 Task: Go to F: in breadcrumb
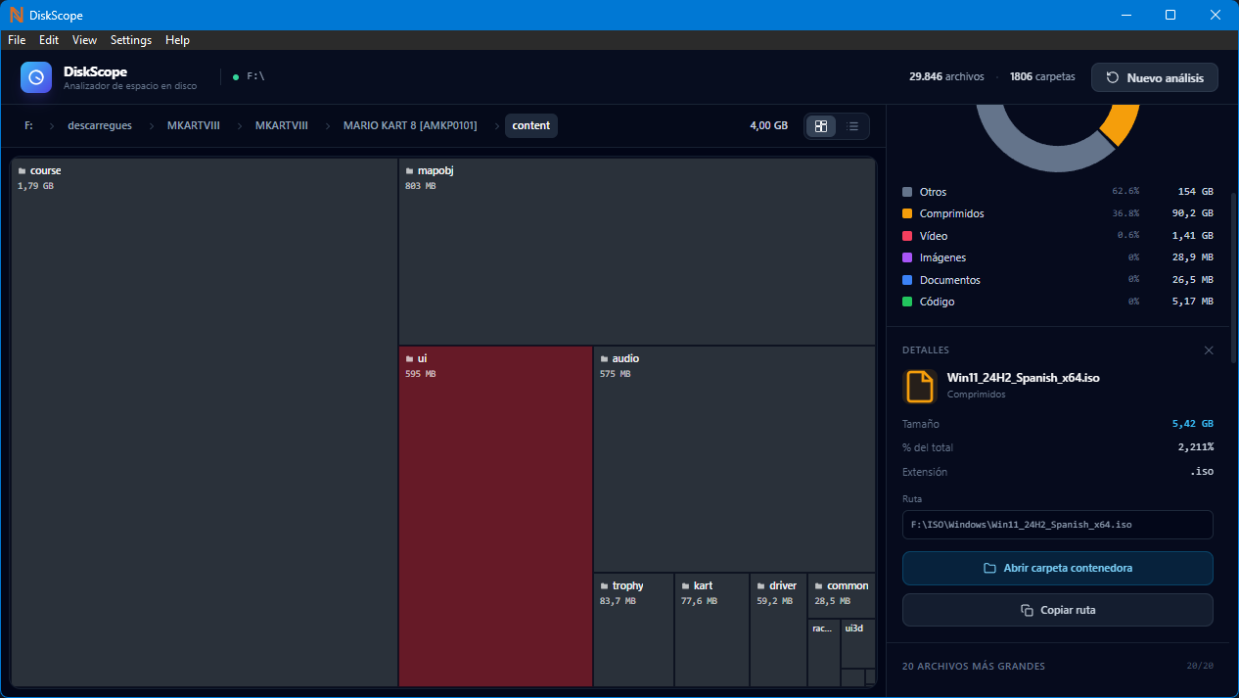[x=29, y=126]
